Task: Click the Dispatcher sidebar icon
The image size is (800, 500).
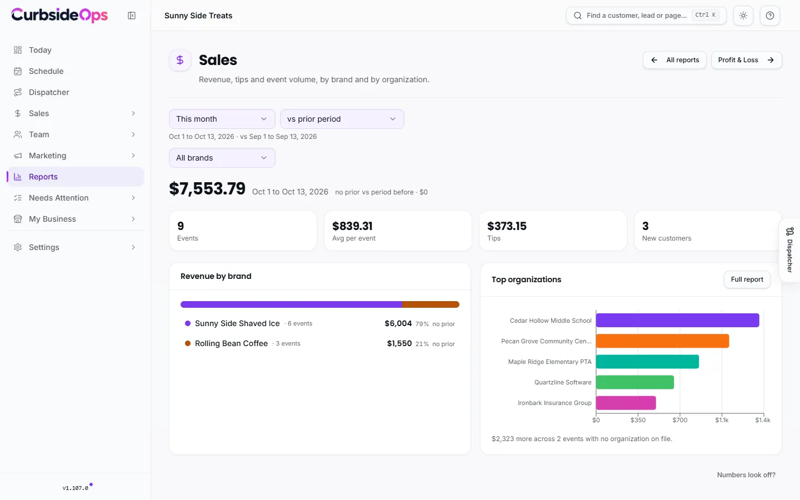Action: tap(18, 92)
